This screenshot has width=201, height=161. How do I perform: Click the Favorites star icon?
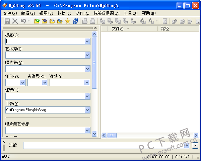(68, 21)
